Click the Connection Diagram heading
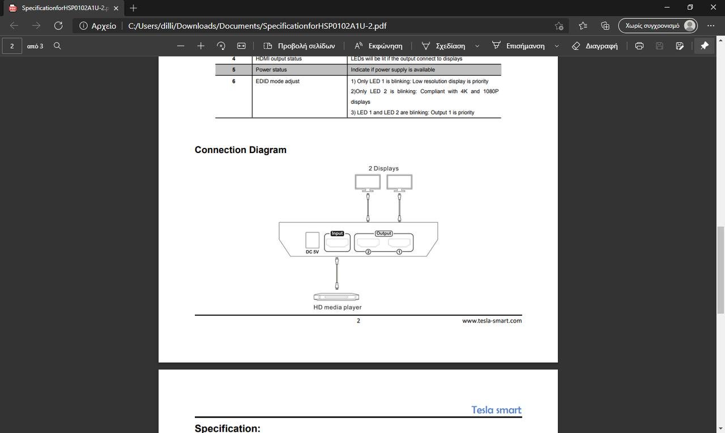 (241, 150)
